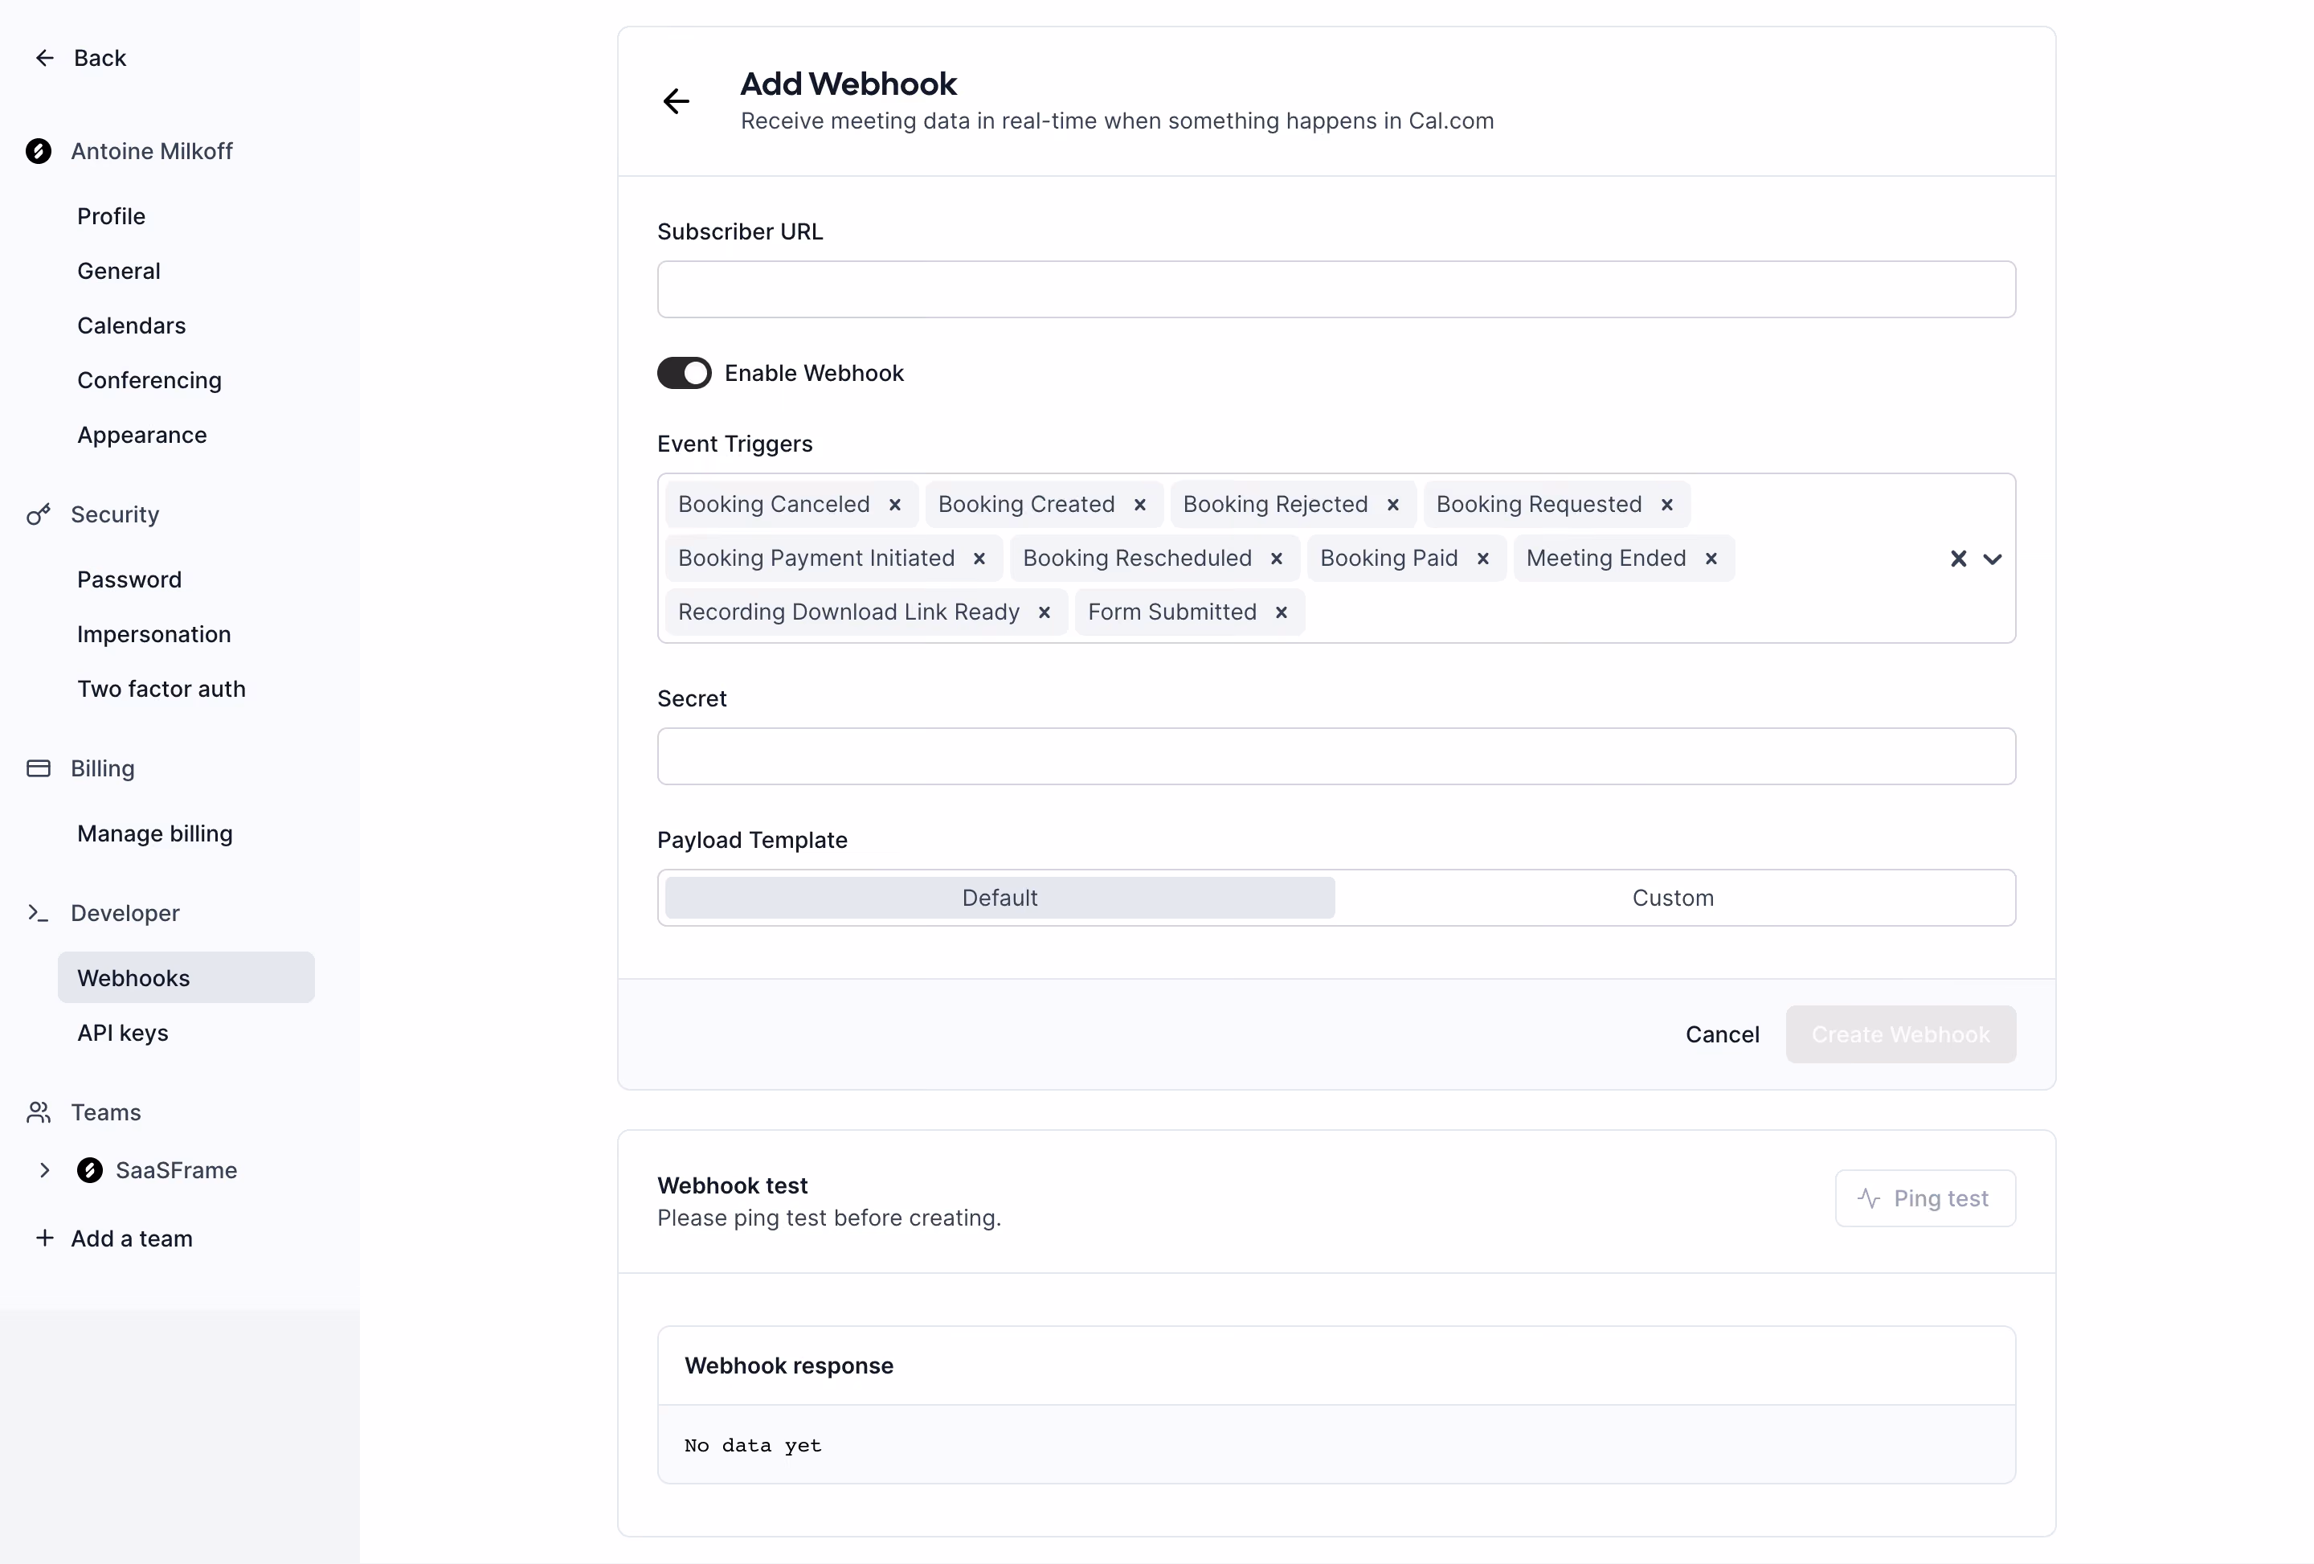The width and height of the screenshot is (2314, 1564).
Task: Click the Ping test button
Action: click(1926, 1198)
